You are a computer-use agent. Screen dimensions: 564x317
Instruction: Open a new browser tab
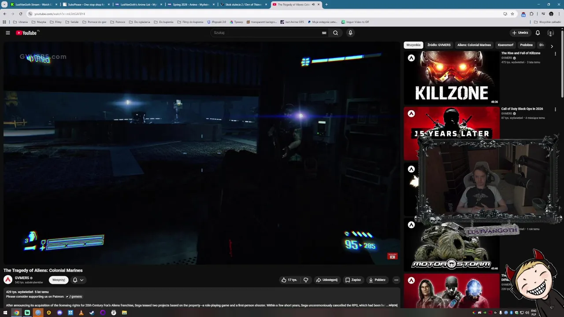point(327,4)
